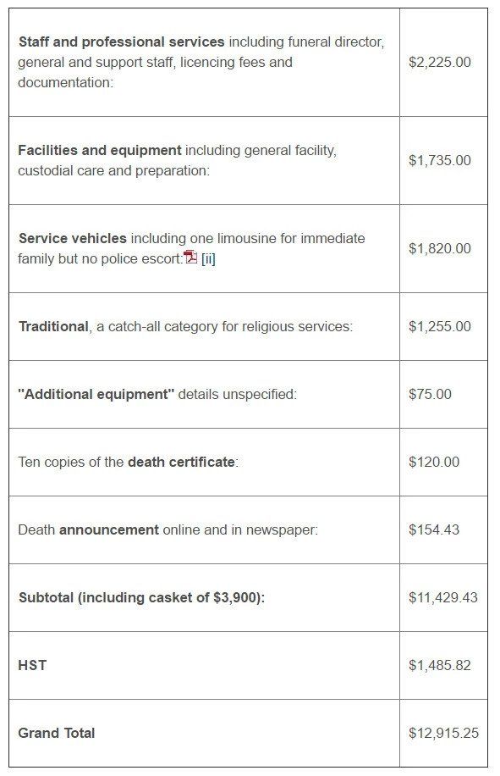Open the [ii] footnote link

click(x=208, y=259)
